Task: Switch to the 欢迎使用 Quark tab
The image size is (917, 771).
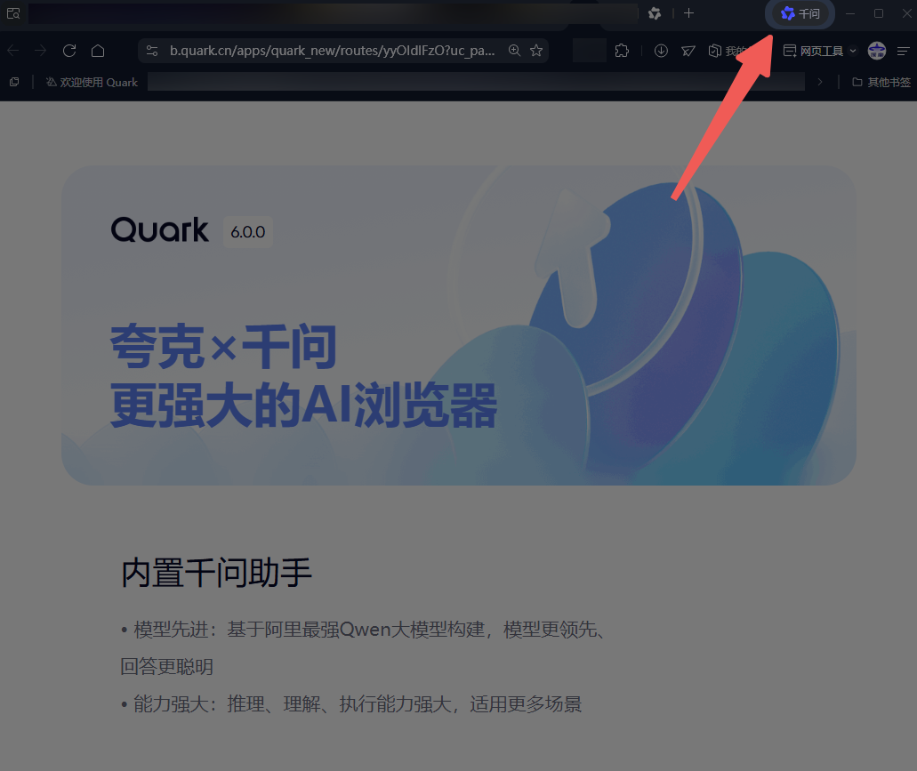Action: 92,81
